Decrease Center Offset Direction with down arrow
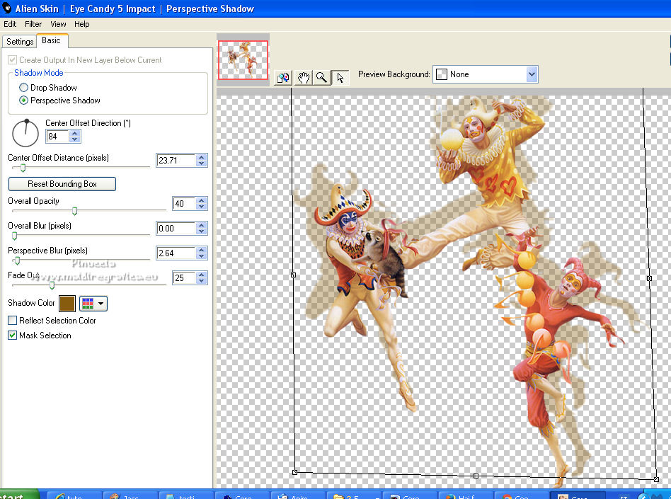This screenshot has height=499, width=671. click(75, 139)
